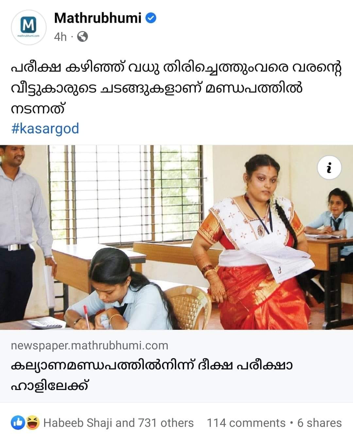Click the haha laughing reaction icon
This screenshot has width=353, height=436.
(33, 423)
